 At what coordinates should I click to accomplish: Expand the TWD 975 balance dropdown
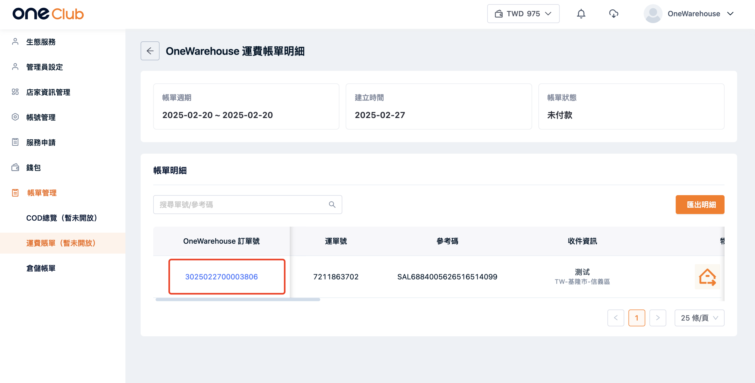523,14
